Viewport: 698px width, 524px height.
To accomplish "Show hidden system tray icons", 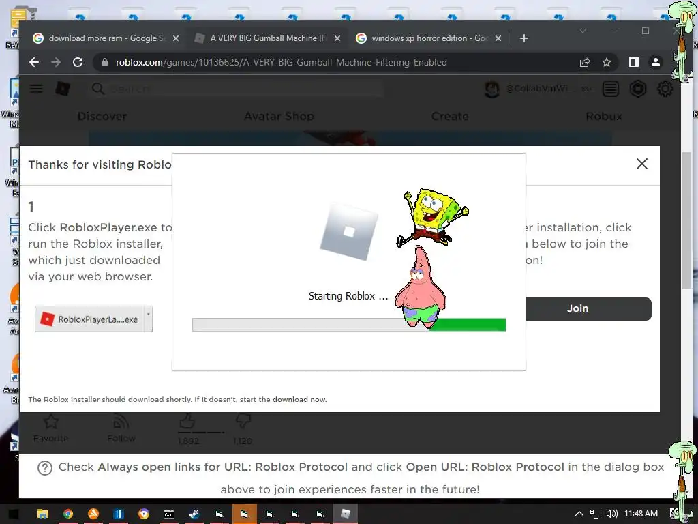I will 579,514.
